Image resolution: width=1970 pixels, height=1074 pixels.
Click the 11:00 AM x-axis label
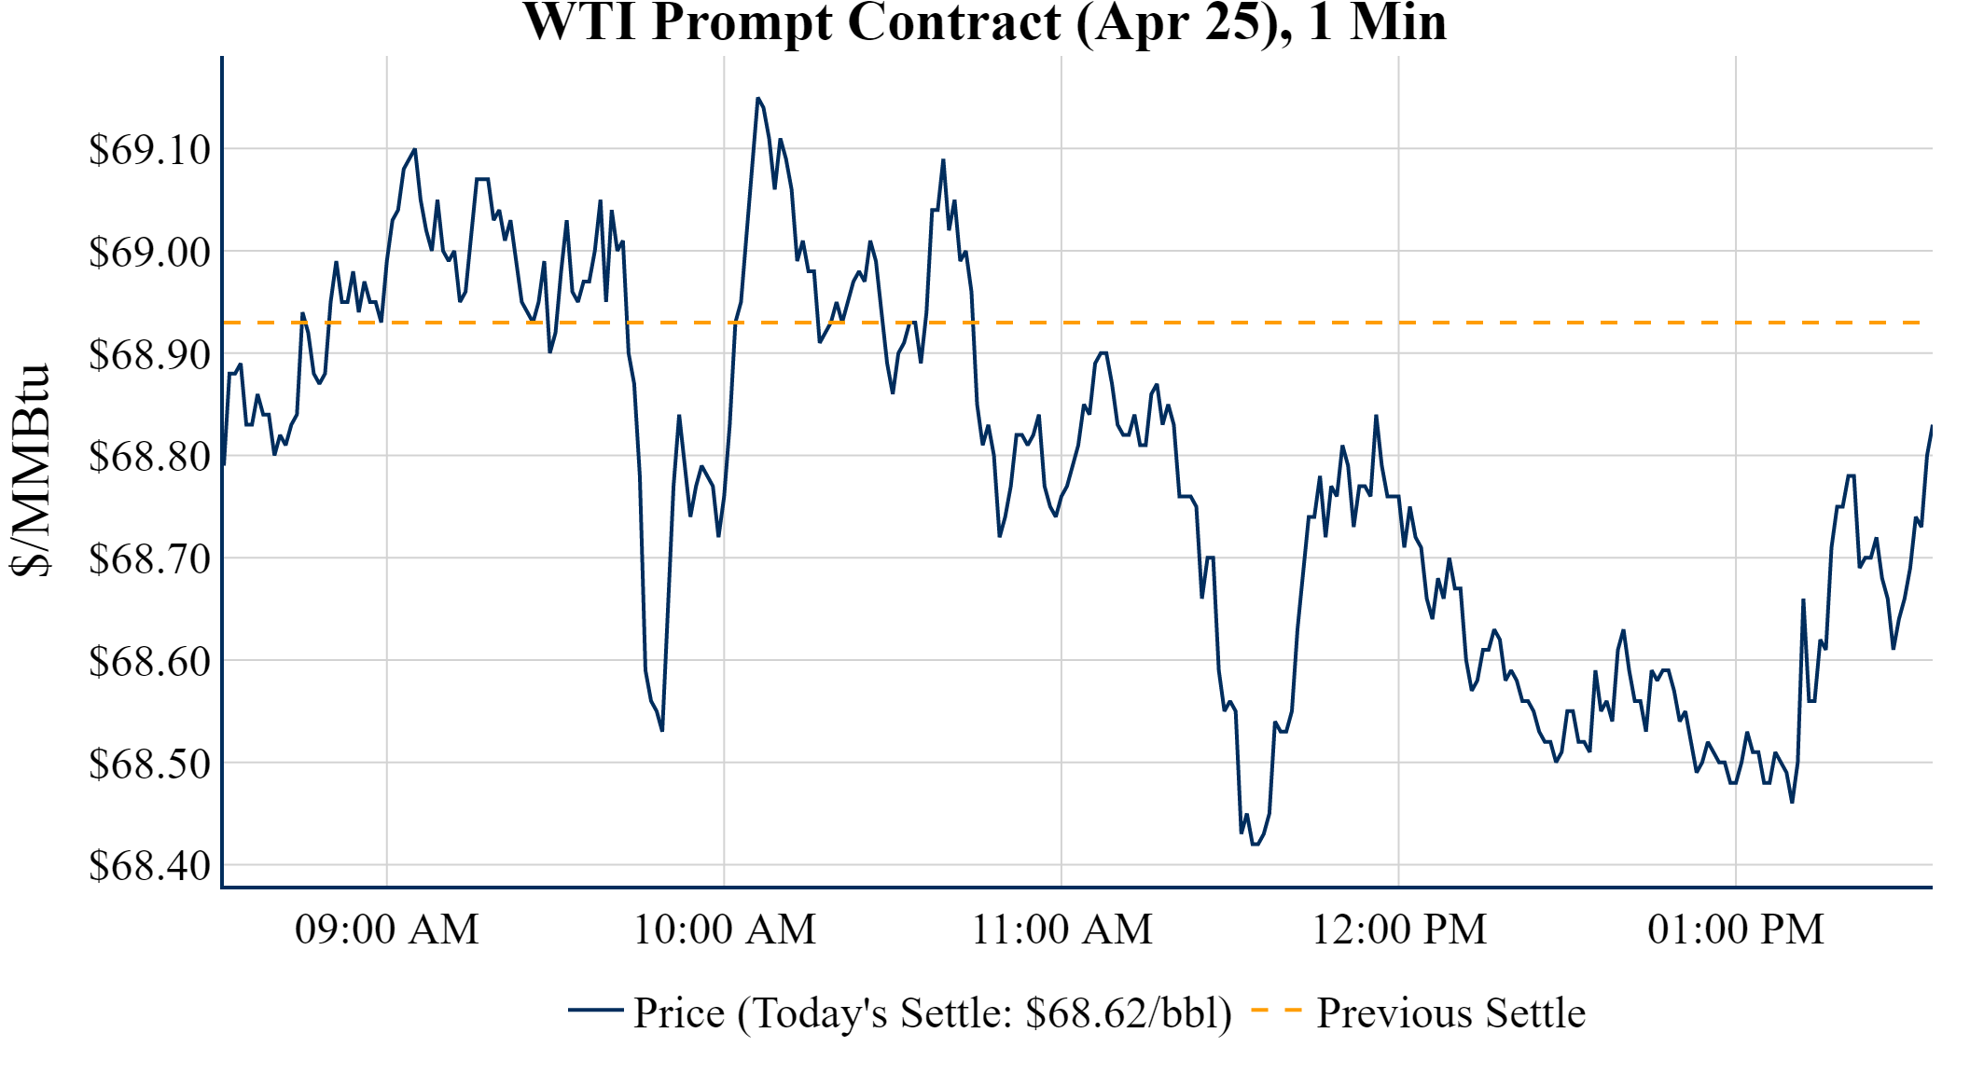[1062, 929]
